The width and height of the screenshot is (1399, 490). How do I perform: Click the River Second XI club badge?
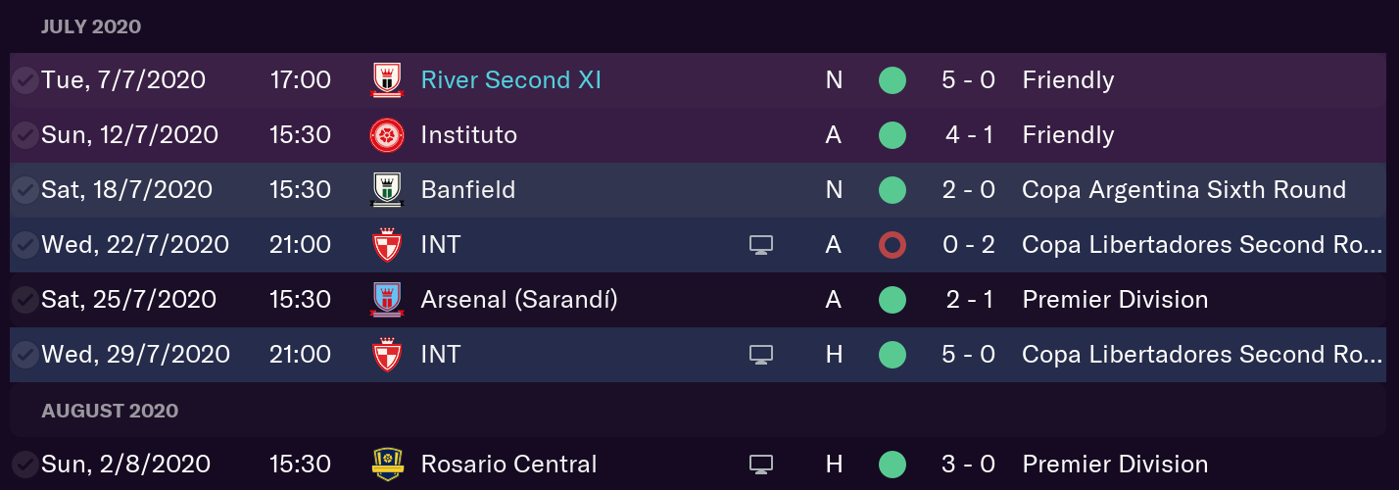pos(387,79)
